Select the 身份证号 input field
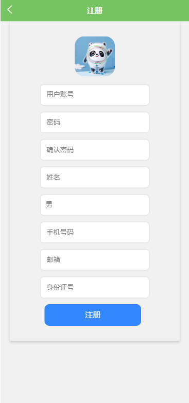The image size is (189, 403). tap(95, 287)
